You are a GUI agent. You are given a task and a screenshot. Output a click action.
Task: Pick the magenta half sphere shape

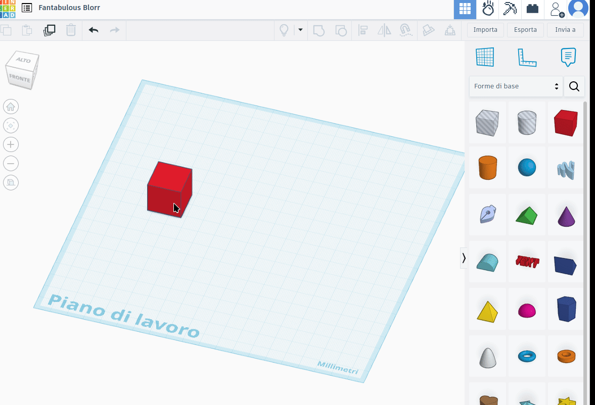527,311
